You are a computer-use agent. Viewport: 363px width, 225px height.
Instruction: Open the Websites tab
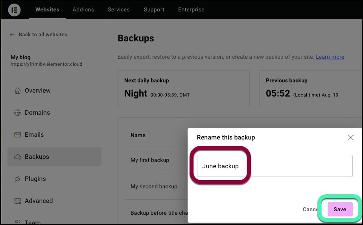tap(47, 9)
